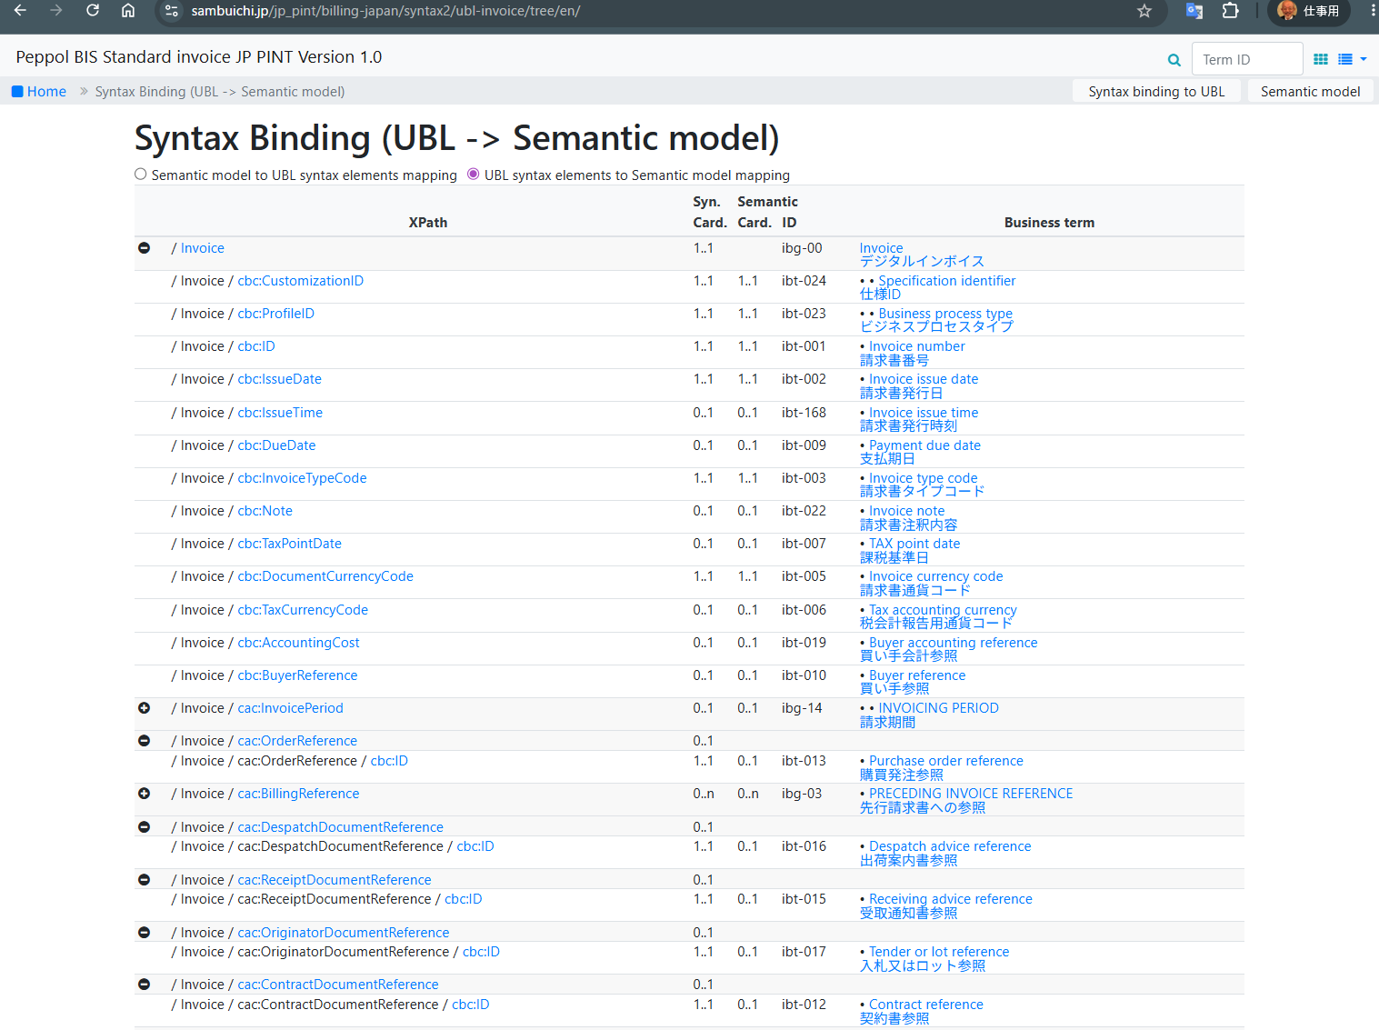1379x1030 pixels.
Task: Open the 仕事用 browser profile menu
Action: pos(1309,11)
